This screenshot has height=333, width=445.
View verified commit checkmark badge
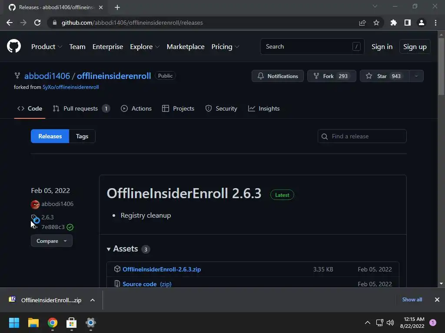point(70,227)
